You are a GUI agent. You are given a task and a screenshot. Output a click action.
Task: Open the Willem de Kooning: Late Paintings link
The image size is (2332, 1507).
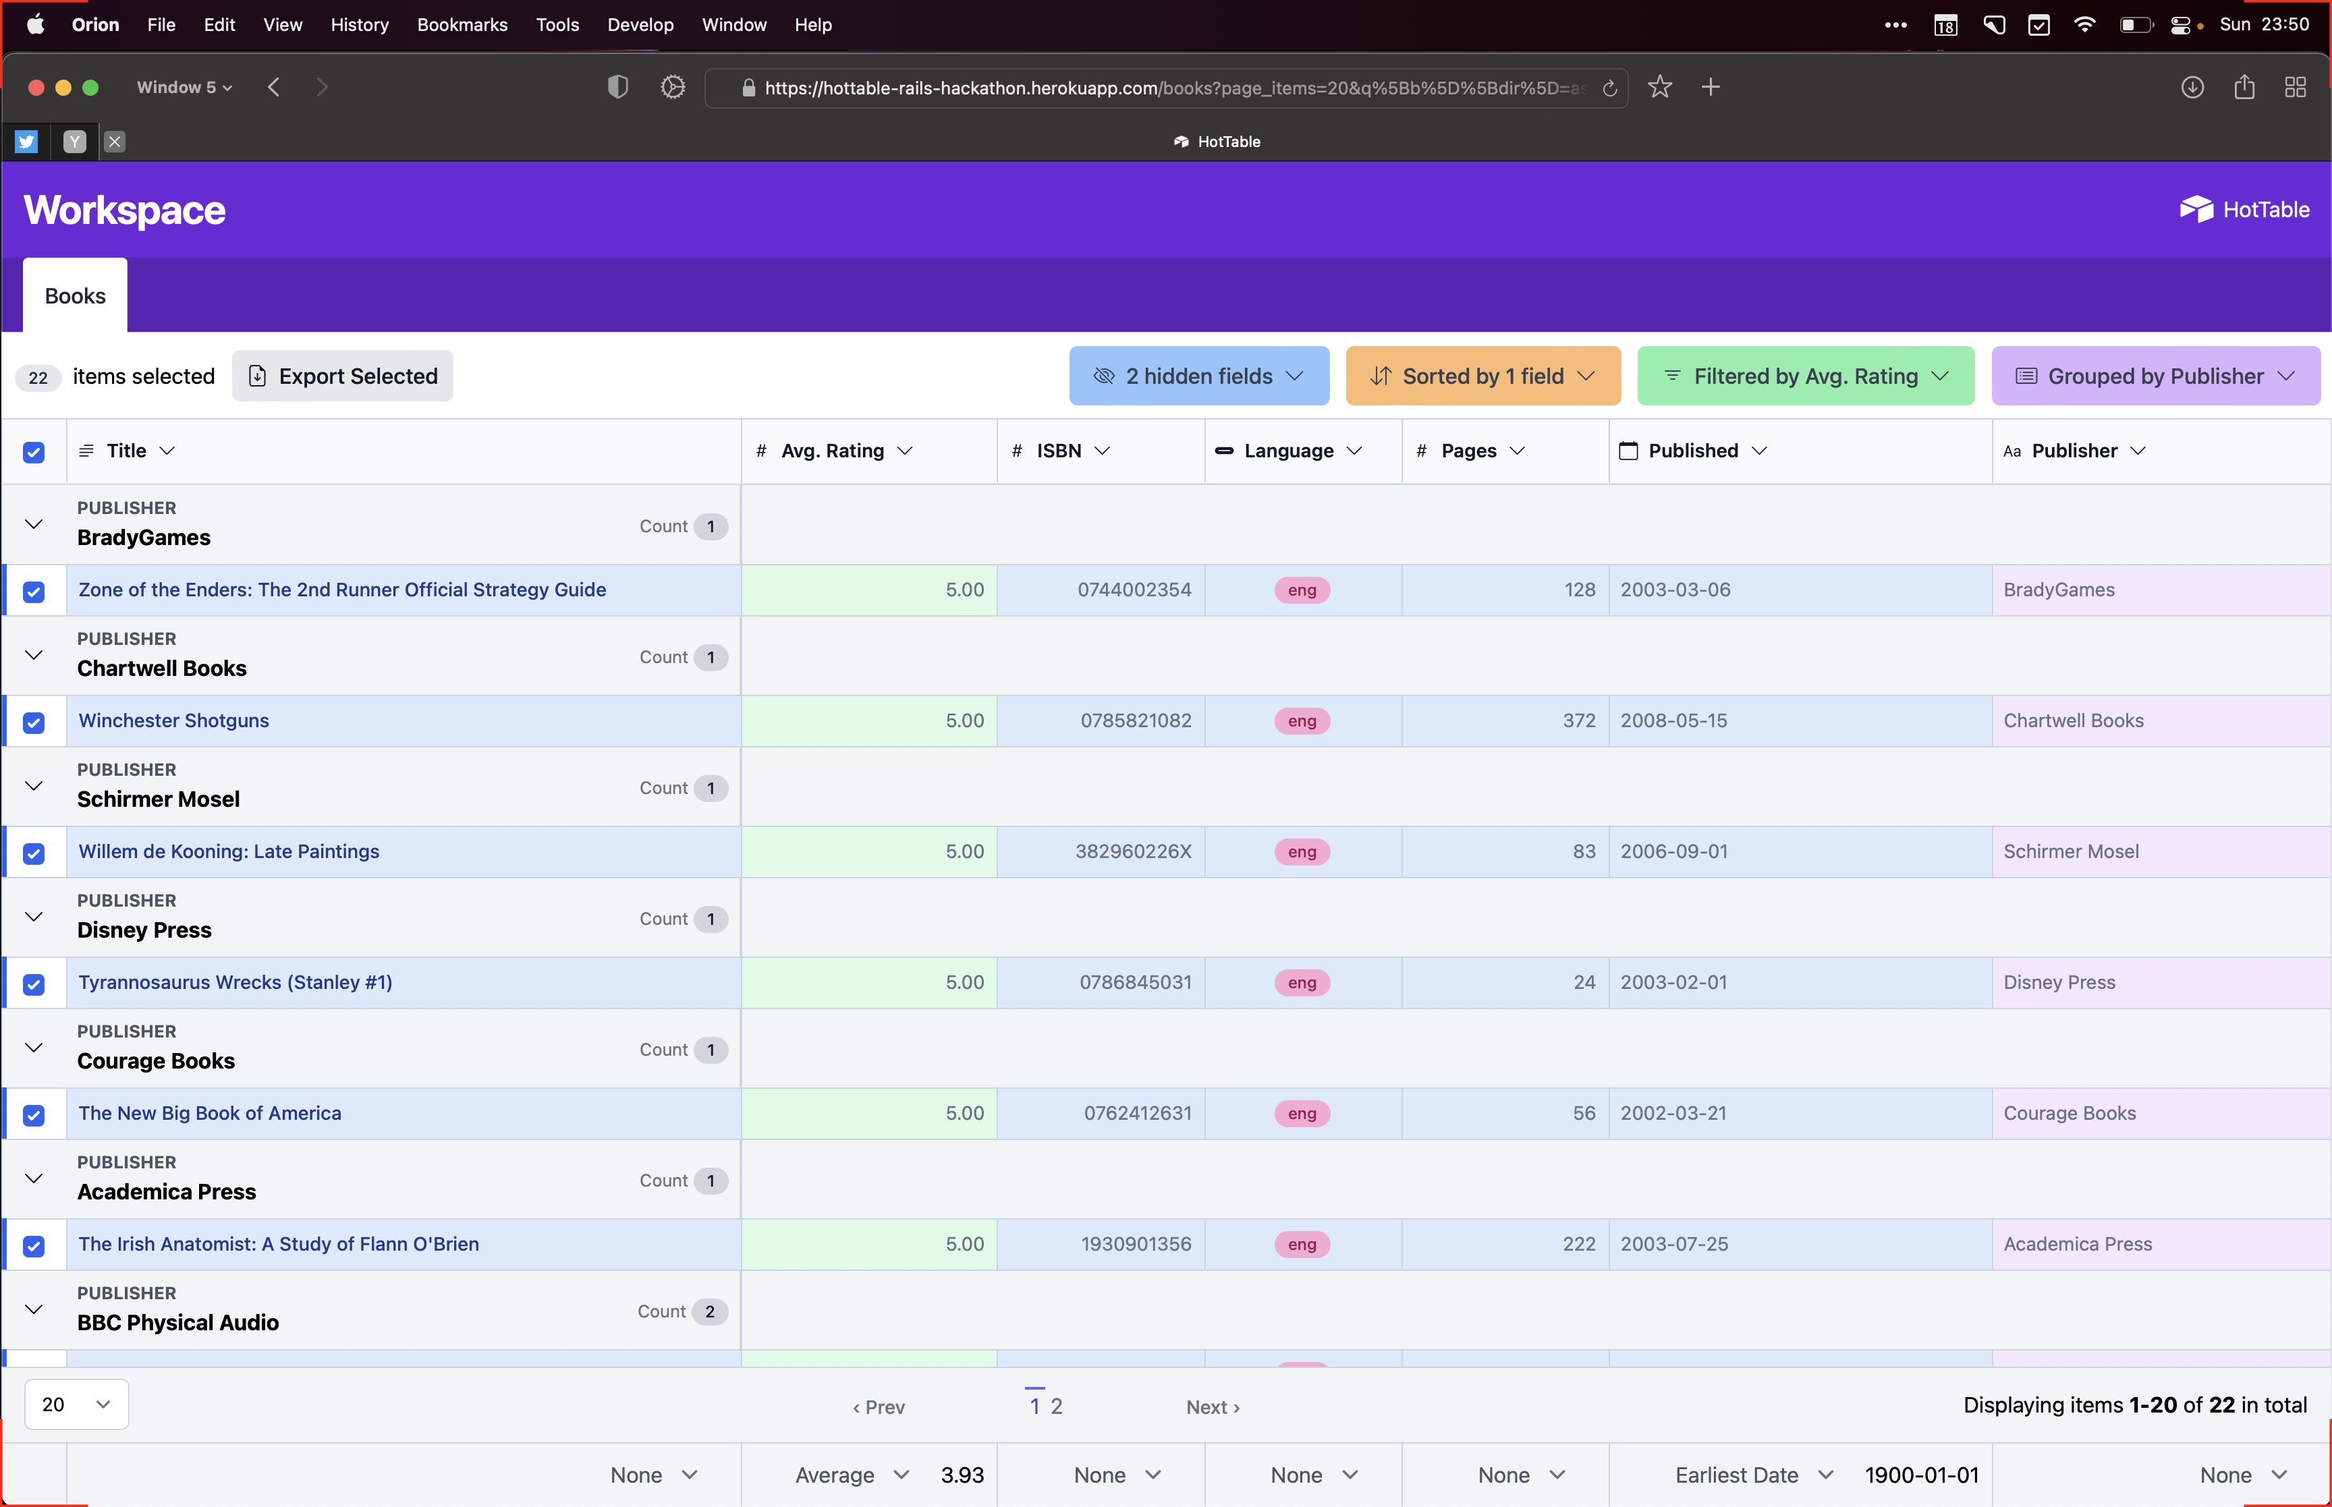(228, 851)
